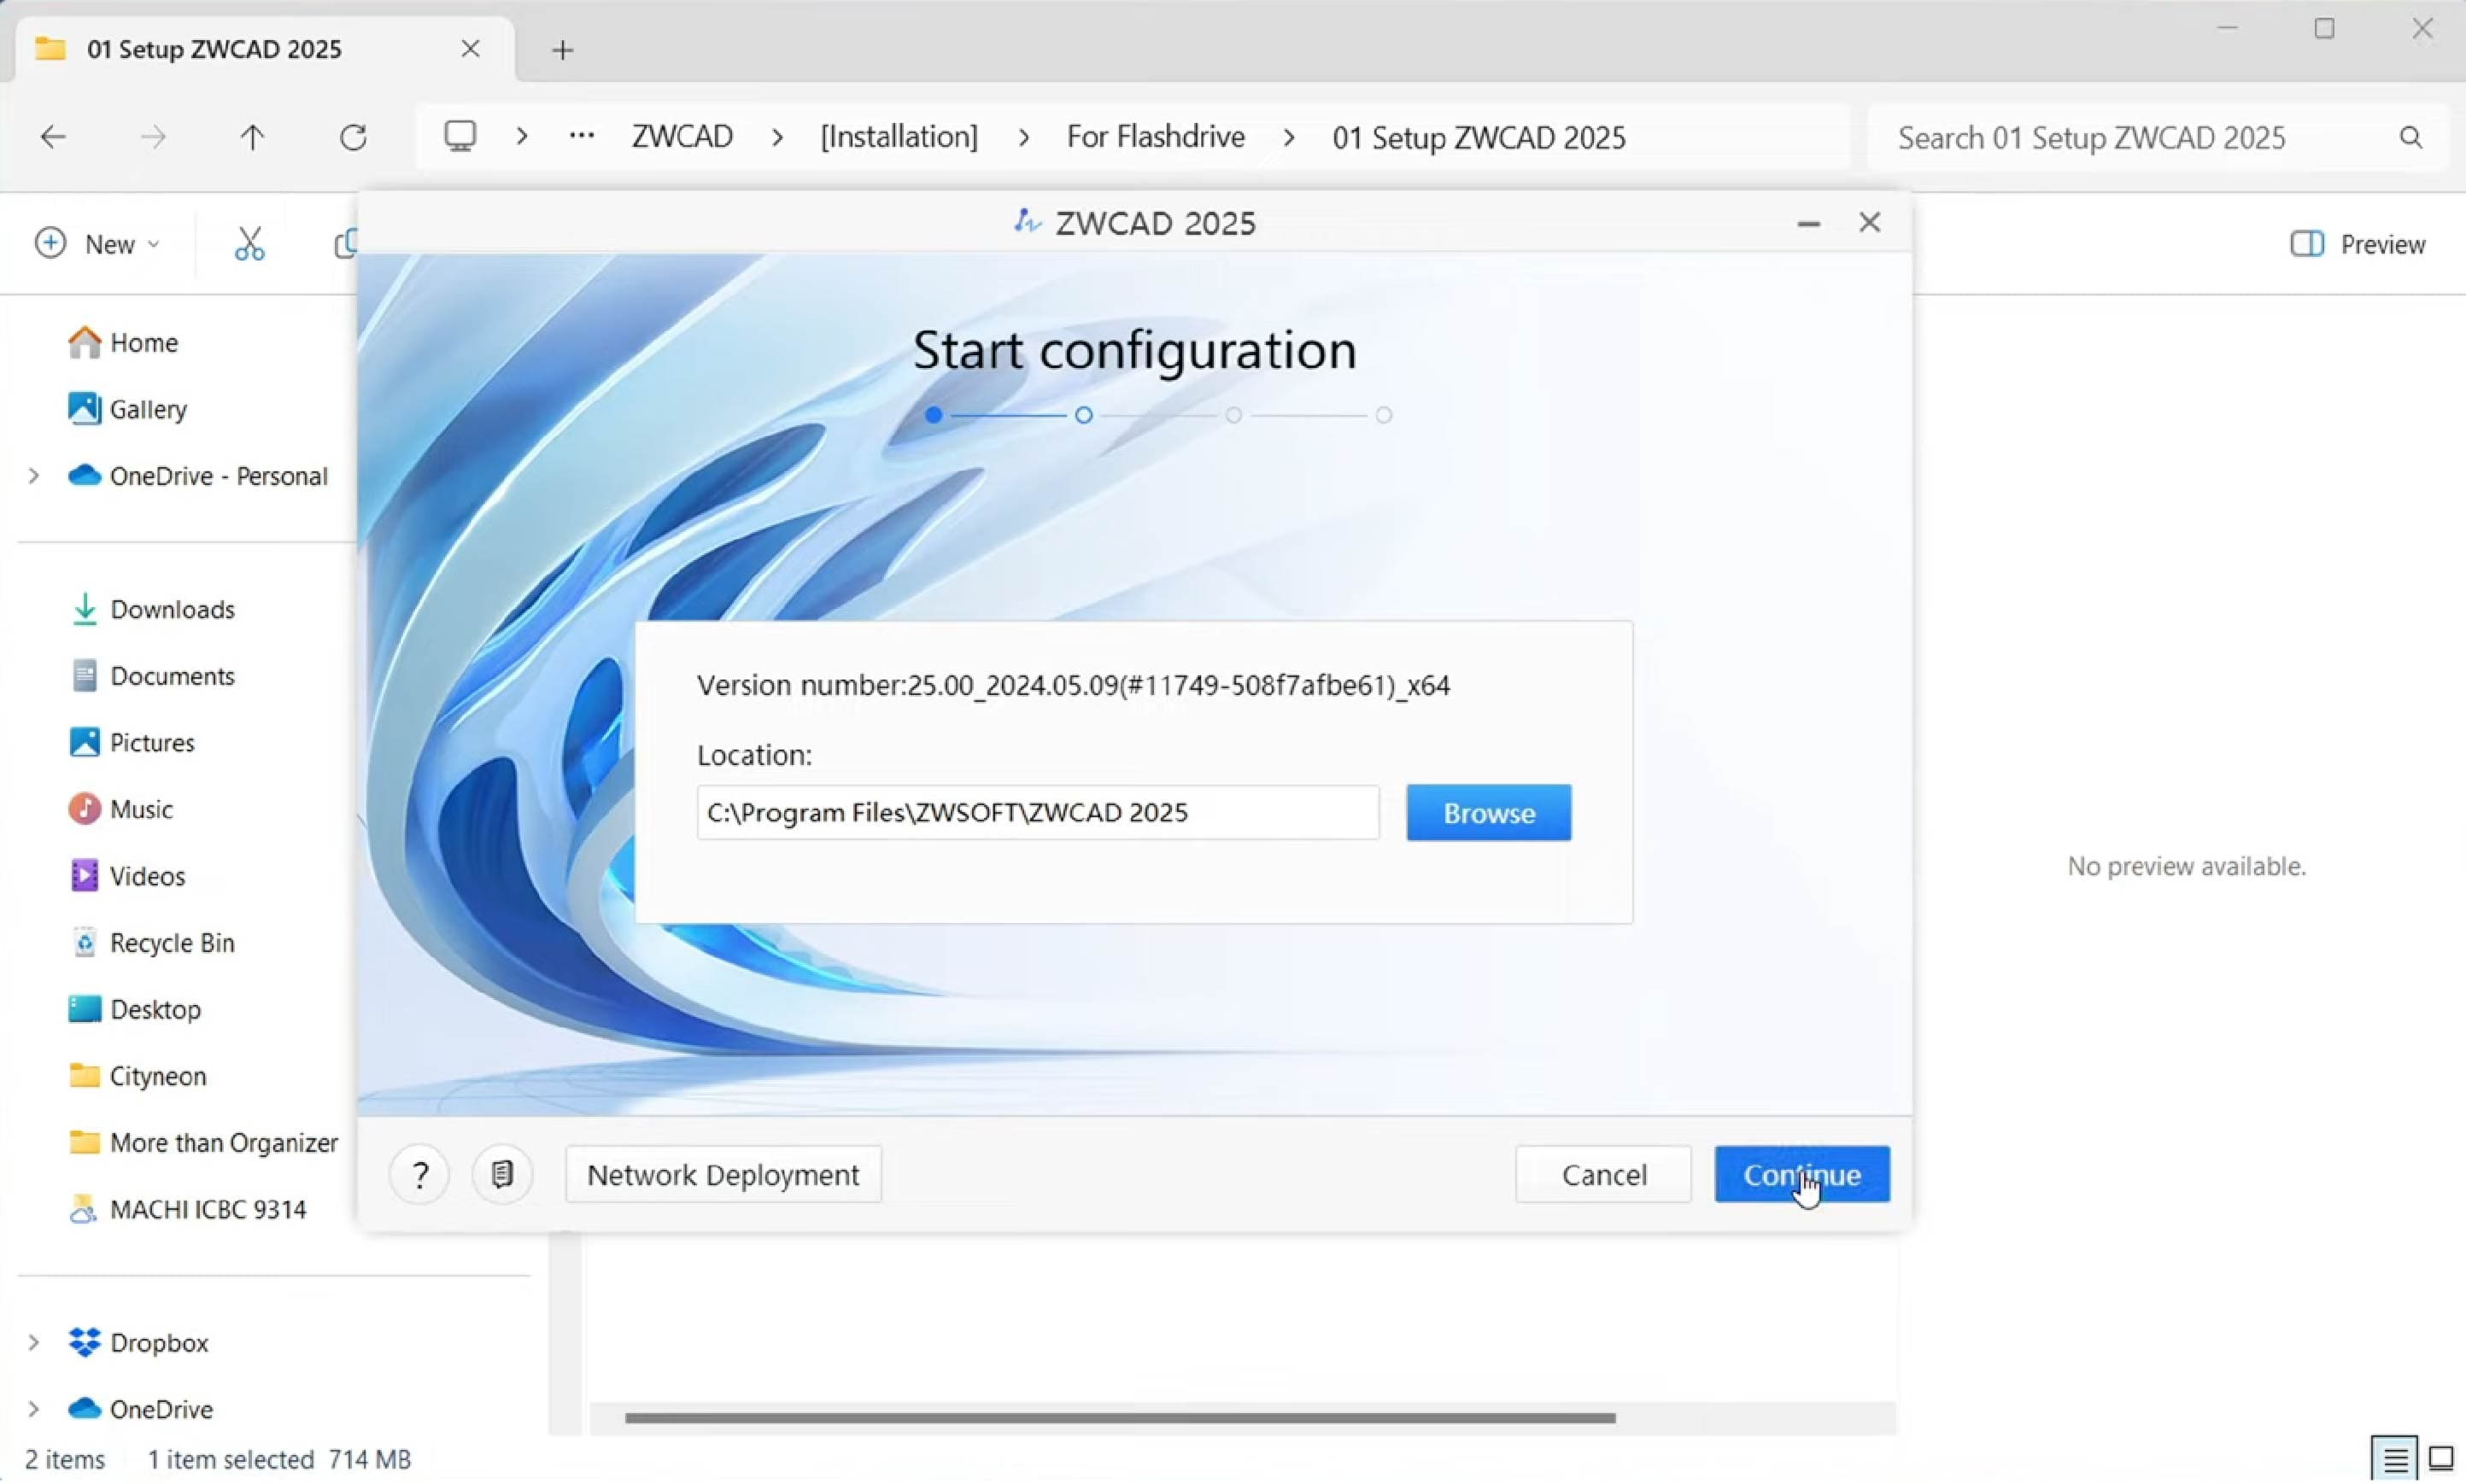This screenshot has width=2466, height=1484.
Task: Click the OneDrive Personal expander arrow
Action: (x=35, y=476)
